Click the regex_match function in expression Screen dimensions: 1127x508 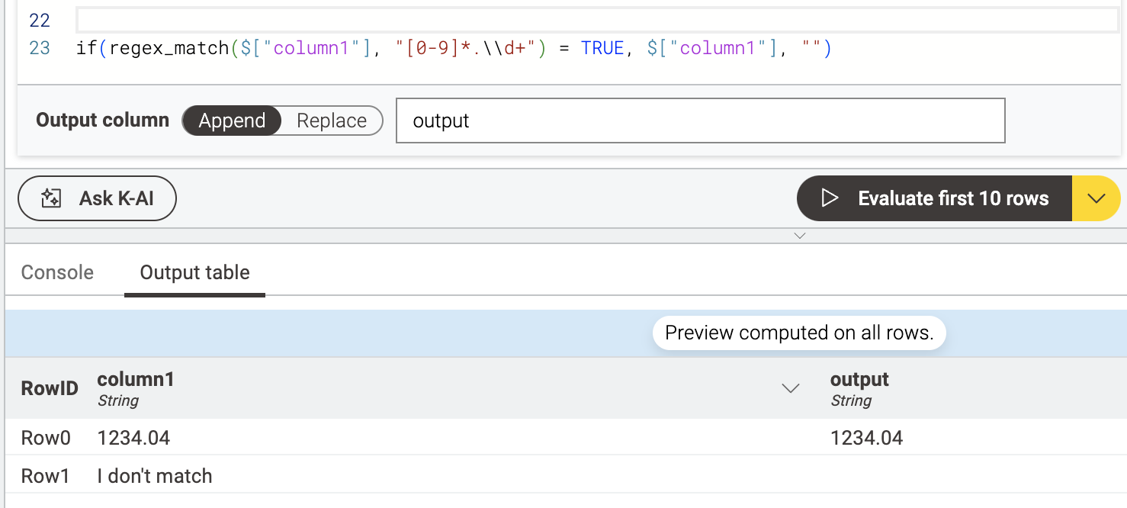pyautogui.click(x=169, y=48)
